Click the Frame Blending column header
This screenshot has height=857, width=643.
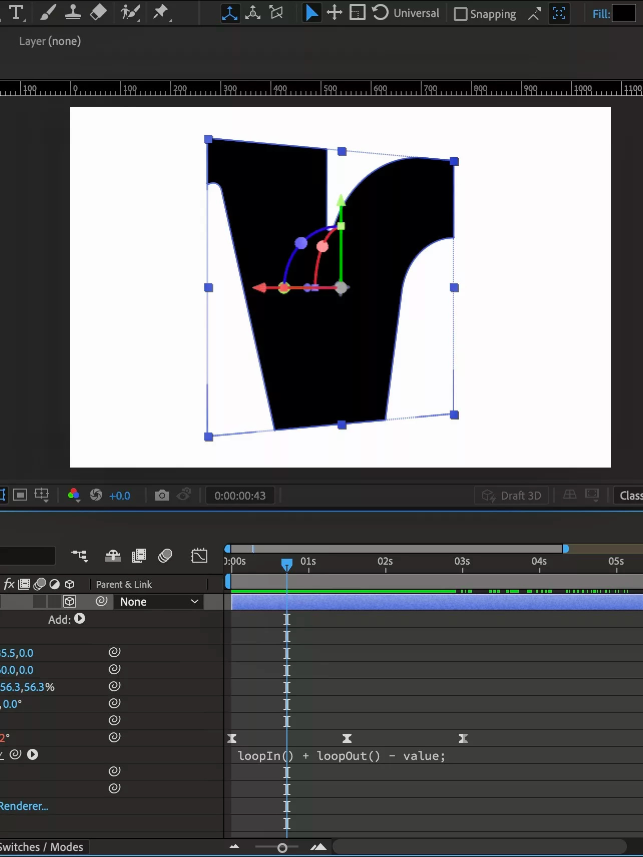click(24, 584)
